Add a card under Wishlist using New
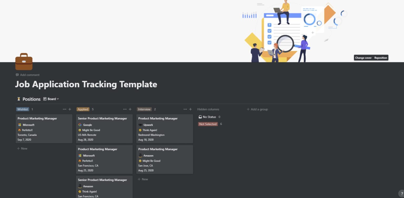This screenshot has width=404, height=198. coord(22,148)
